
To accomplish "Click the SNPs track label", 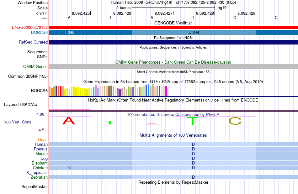I will click(42, 57).
